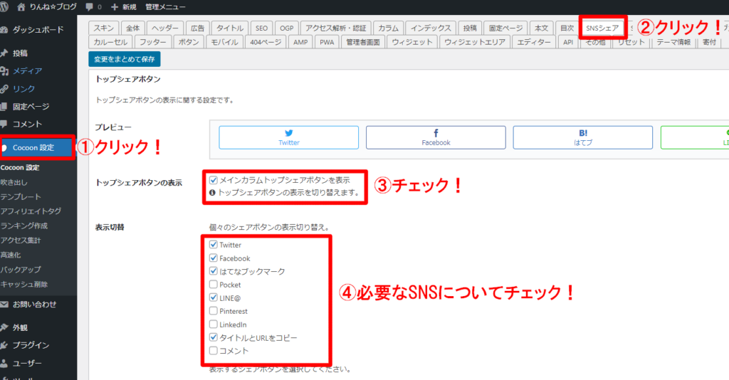729x380 pixels.
Task: Open 管理メニュー in the admin bar
Action: pos(165,7)
